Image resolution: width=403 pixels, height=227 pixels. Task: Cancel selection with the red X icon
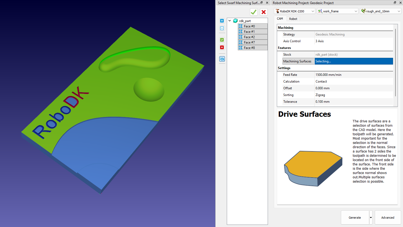pos(264,12)
